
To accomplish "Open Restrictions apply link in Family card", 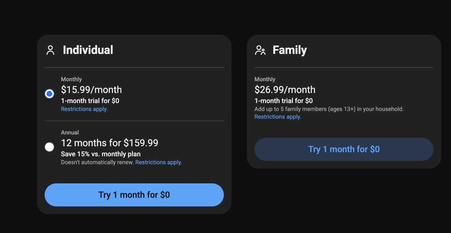I will click(278, 117).
